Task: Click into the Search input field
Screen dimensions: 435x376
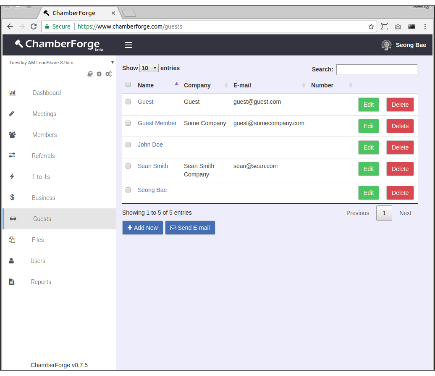Action: click(x=377, y=69)
